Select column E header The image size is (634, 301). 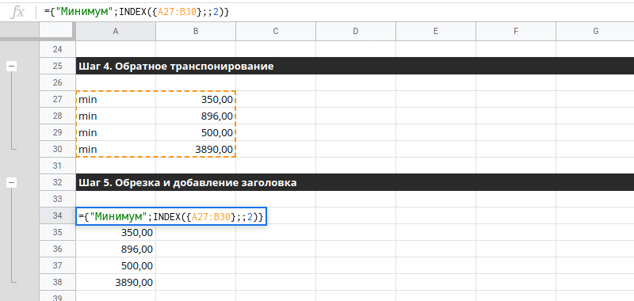436,31
